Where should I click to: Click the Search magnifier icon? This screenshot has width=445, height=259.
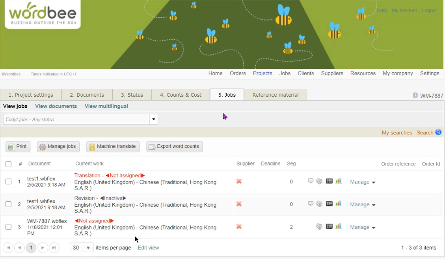[x=438, y=132]
